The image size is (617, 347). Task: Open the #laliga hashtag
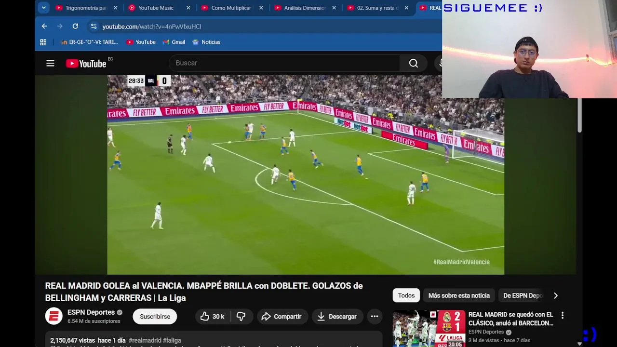(172, 340)
